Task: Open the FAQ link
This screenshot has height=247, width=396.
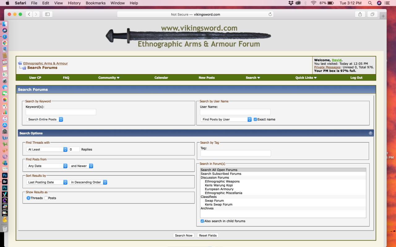Action: [66, 78]
